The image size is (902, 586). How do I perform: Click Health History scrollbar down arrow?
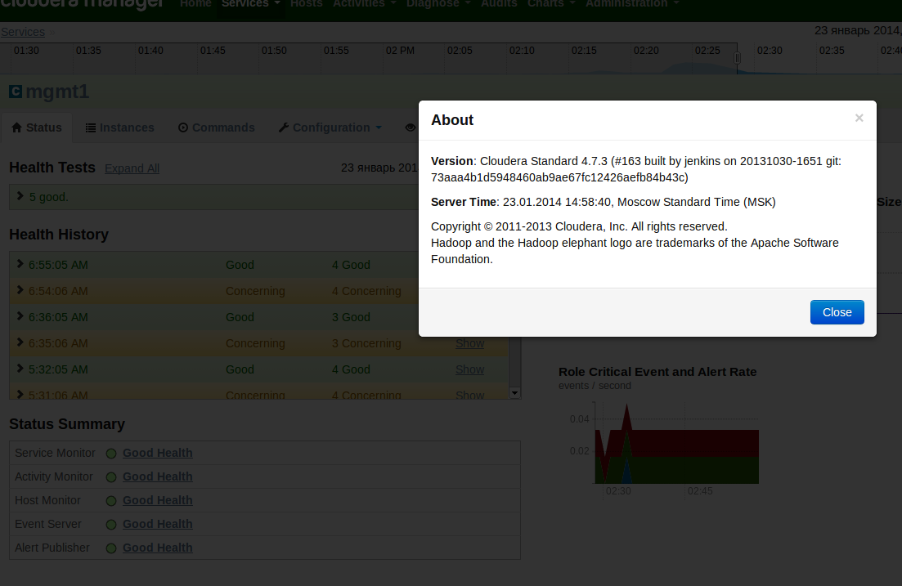[515, 393]
